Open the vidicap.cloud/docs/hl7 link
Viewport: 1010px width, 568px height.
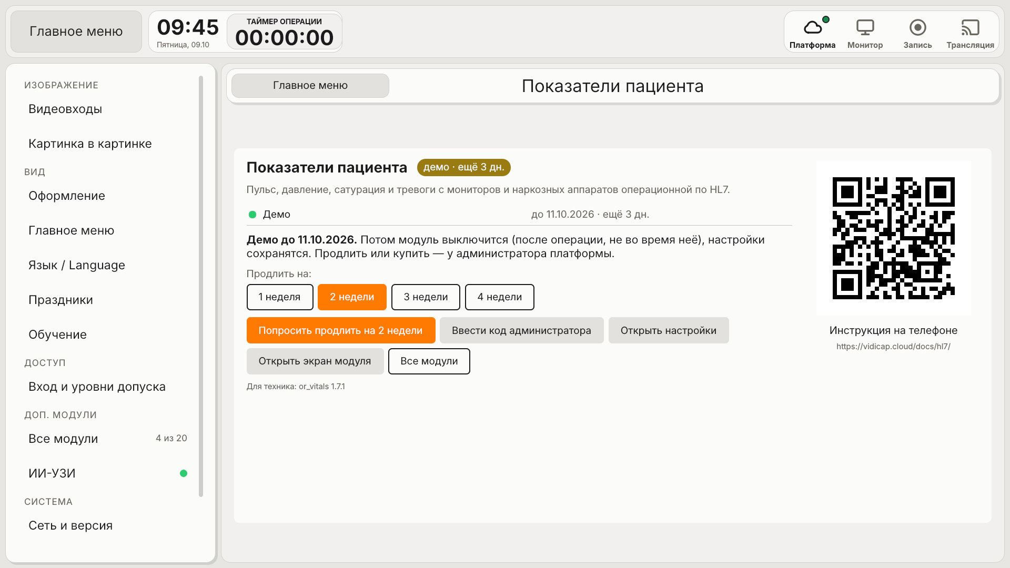click(x=893, y=347)
